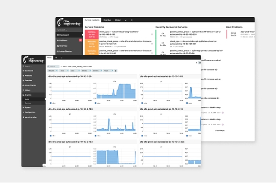
Task: Switch to the Muted tab in the back window
Action: pos(117,20)
